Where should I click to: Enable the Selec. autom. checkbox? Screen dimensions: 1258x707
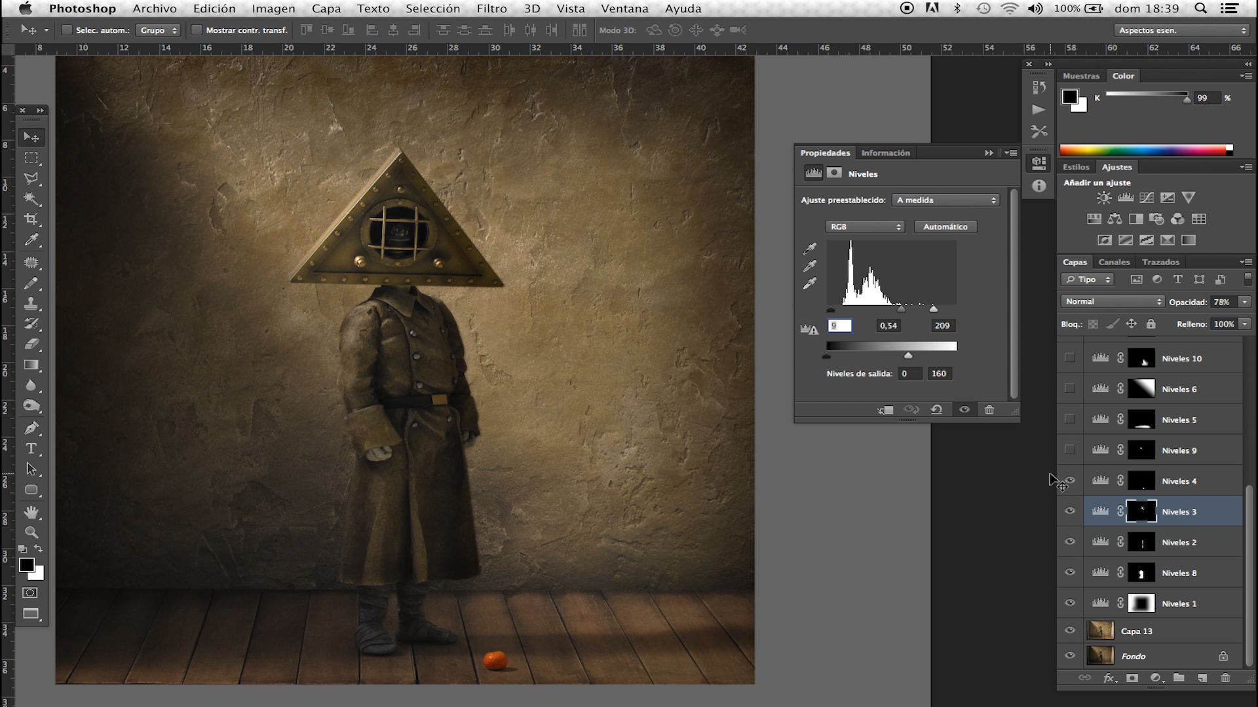tap(66, 30)
